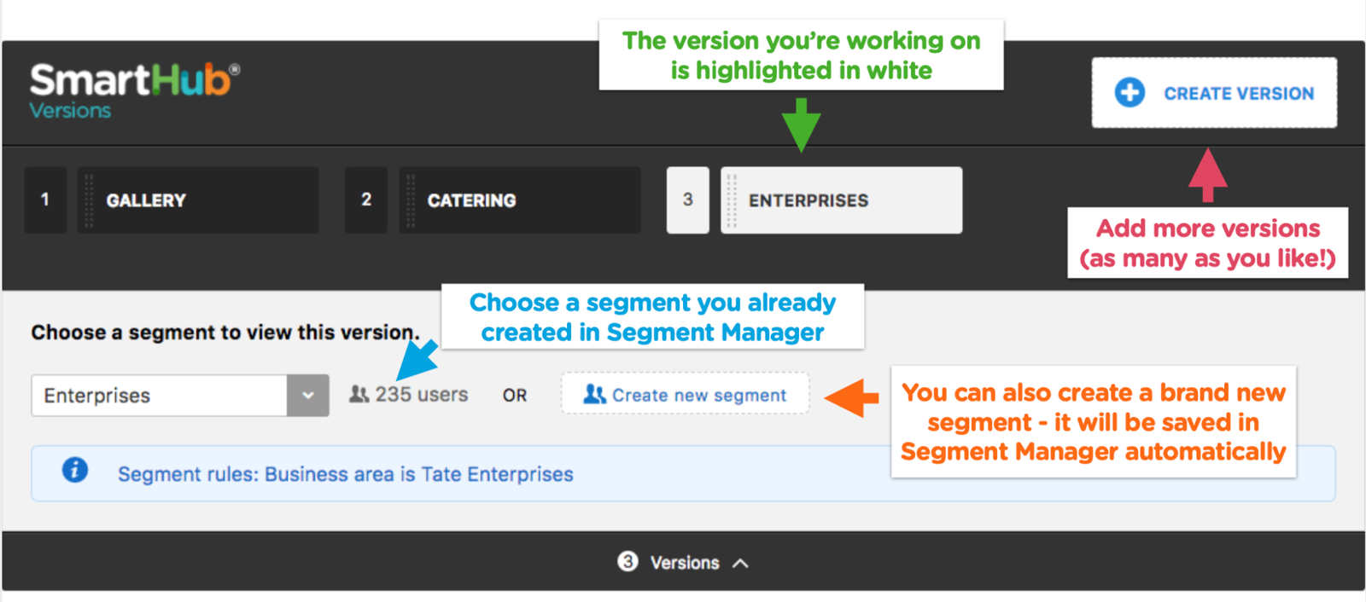Click version number 3 box
This screenshot has width=1366, height=602.
click(688, 200)
